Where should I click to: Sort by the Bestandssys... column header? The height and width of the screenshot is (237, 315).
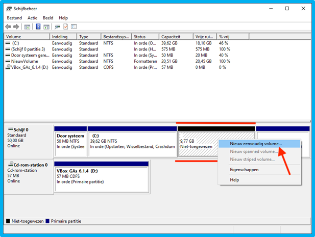tap(116, 37)
